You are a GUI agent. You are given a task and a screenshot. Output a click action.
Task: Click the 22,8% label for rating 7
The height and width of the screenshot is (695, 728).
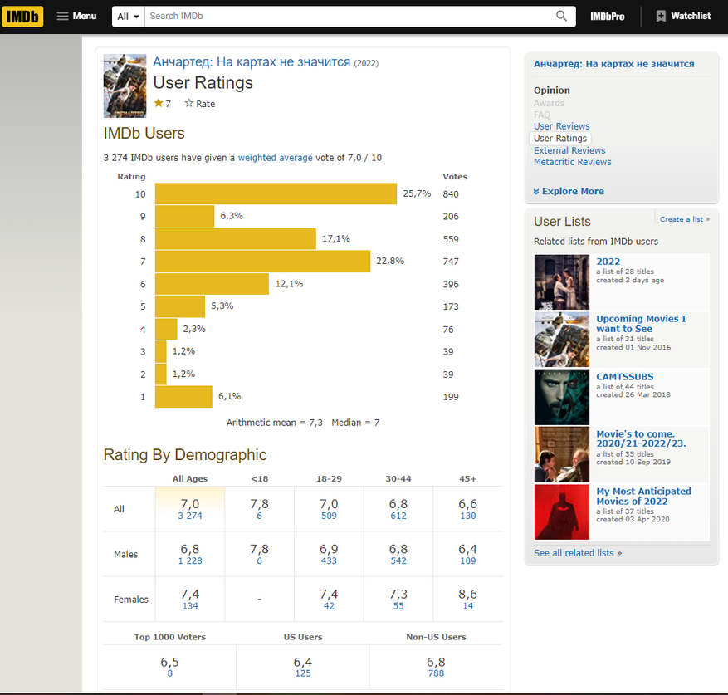pyautogui.click(x=390, y=261)
